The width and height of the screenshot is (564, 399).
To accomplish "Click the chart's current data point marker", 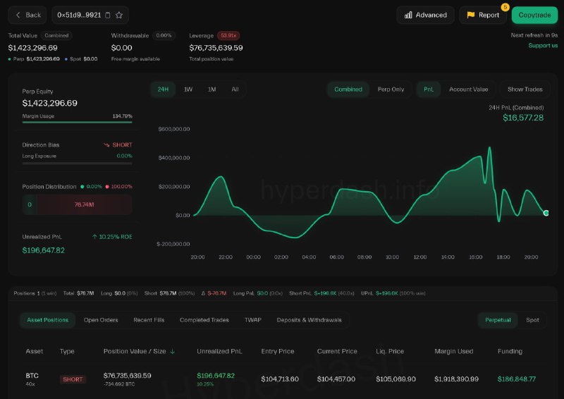I will tap(546, 213).
